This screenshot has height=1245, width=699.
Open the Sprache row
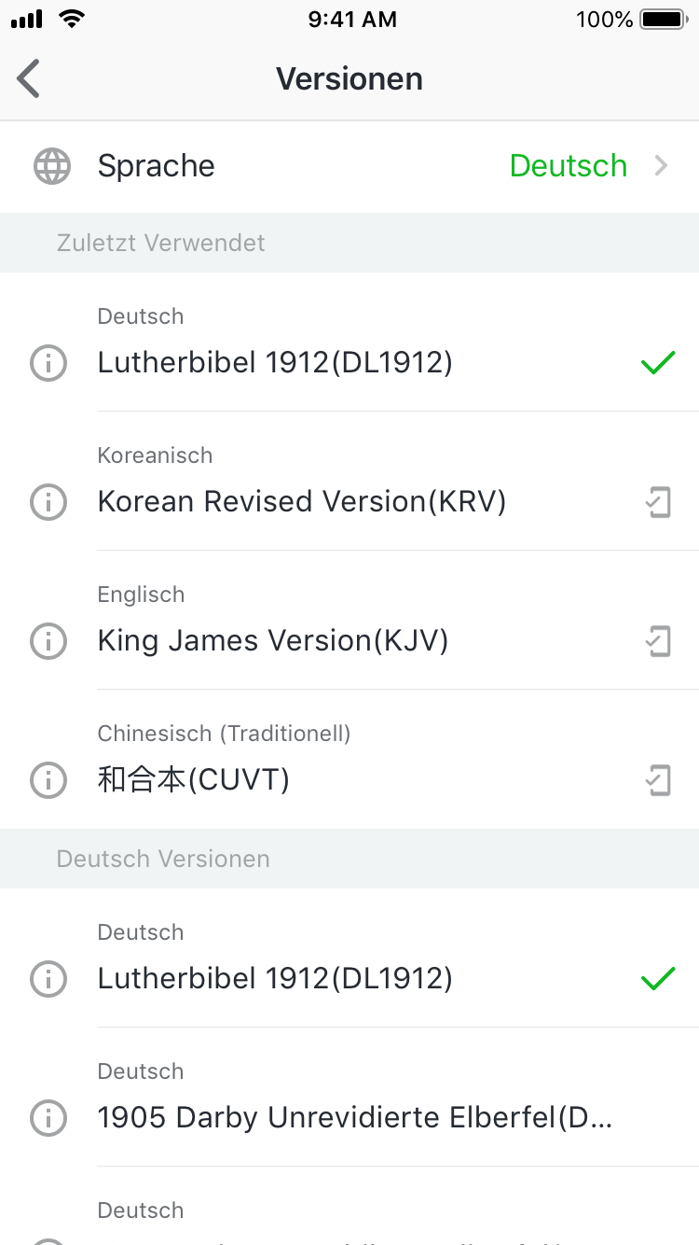point(157,166)
